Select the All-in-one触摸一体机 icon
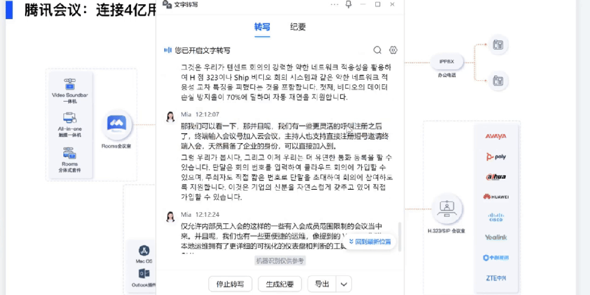 coord(69,118)
